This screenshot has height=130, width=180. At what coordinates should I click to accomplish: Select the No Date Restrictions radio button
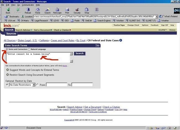pos(7,85)
